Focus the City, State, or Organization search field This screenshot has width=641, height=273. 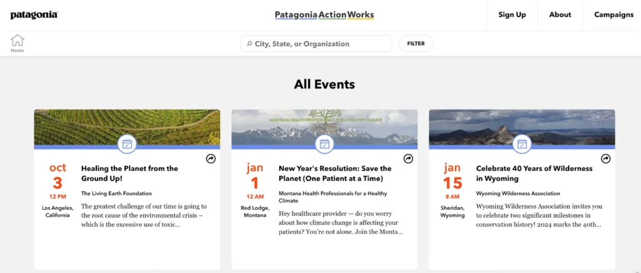[319, 44]
